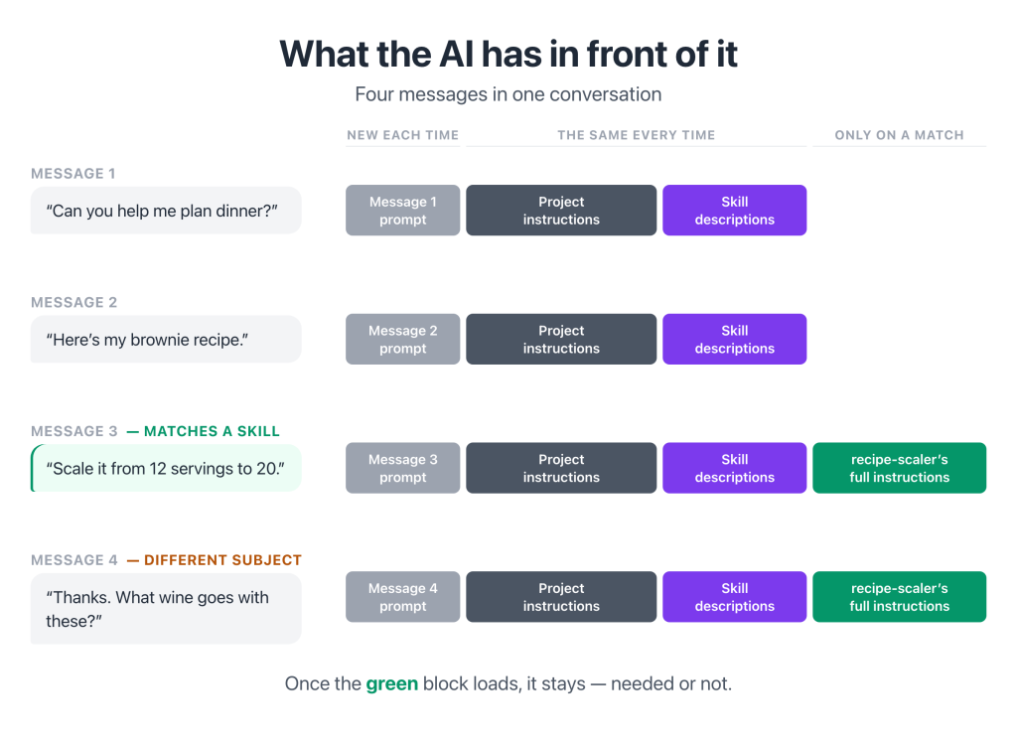Viewport: 1017px width, 746px height.
Task: Select the "Here's my brownie recipe." message bubble
Action: 166,340
